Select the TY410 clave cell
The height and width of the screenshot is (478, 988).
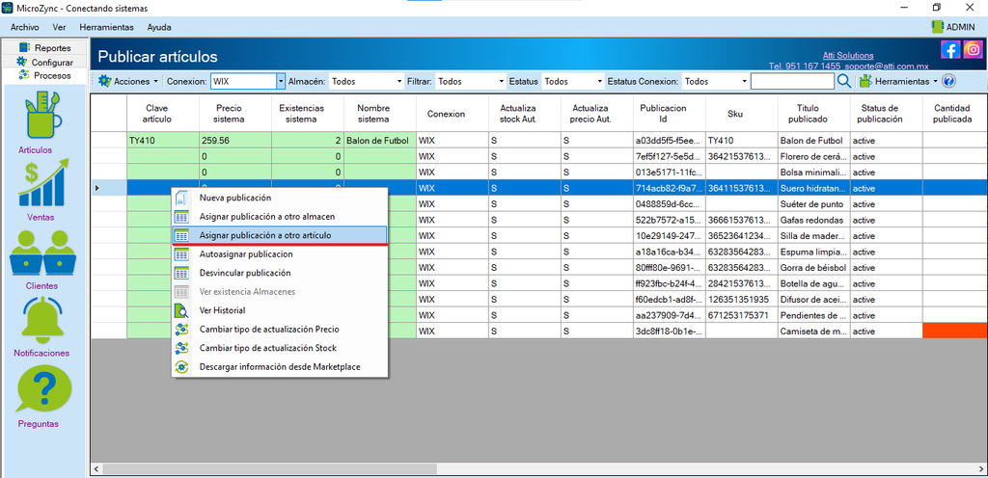pos(163,141)
